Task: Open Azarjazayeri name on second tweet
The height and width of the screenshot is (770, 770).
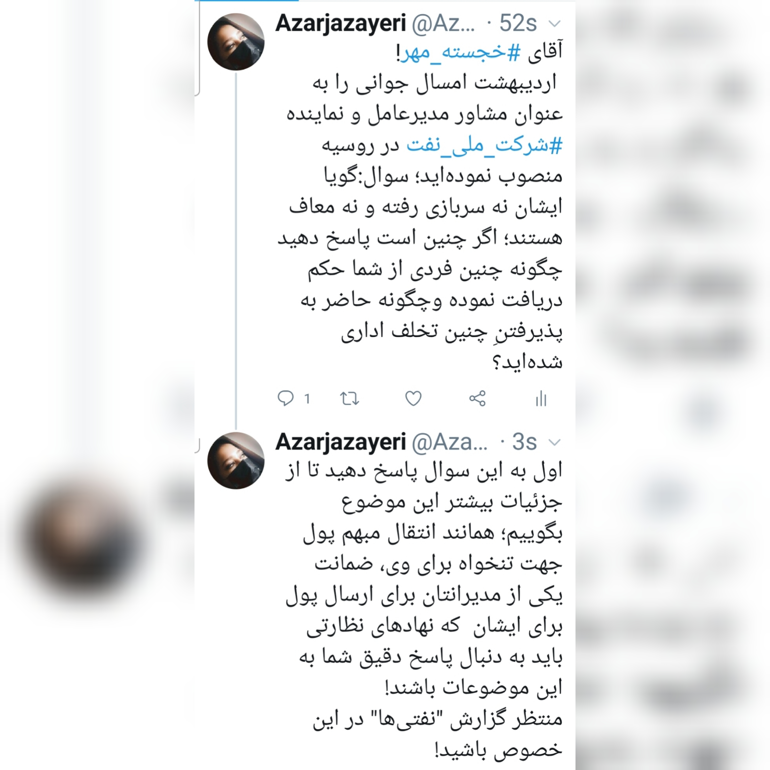Action: click(340, 442)
